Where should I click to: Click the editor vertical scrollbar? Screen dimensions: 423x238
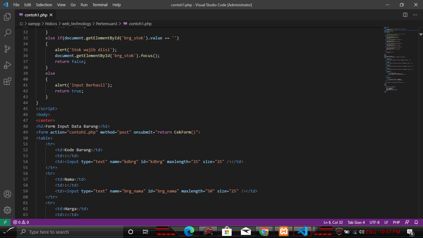point(421,123)
